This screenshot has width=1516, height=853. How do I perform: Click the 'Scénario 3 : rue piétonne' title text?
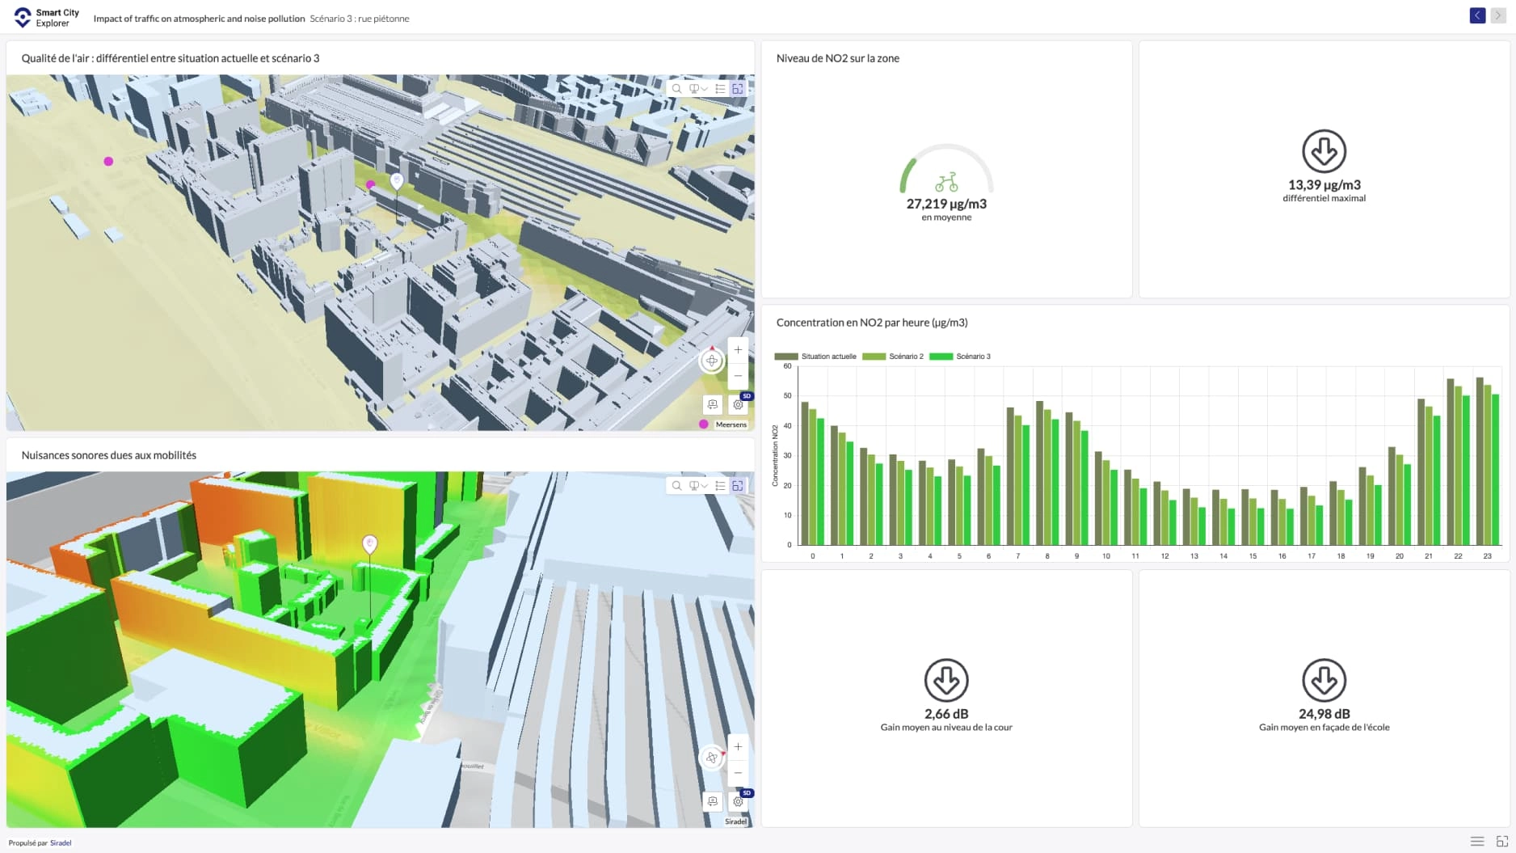coord(360,19)
